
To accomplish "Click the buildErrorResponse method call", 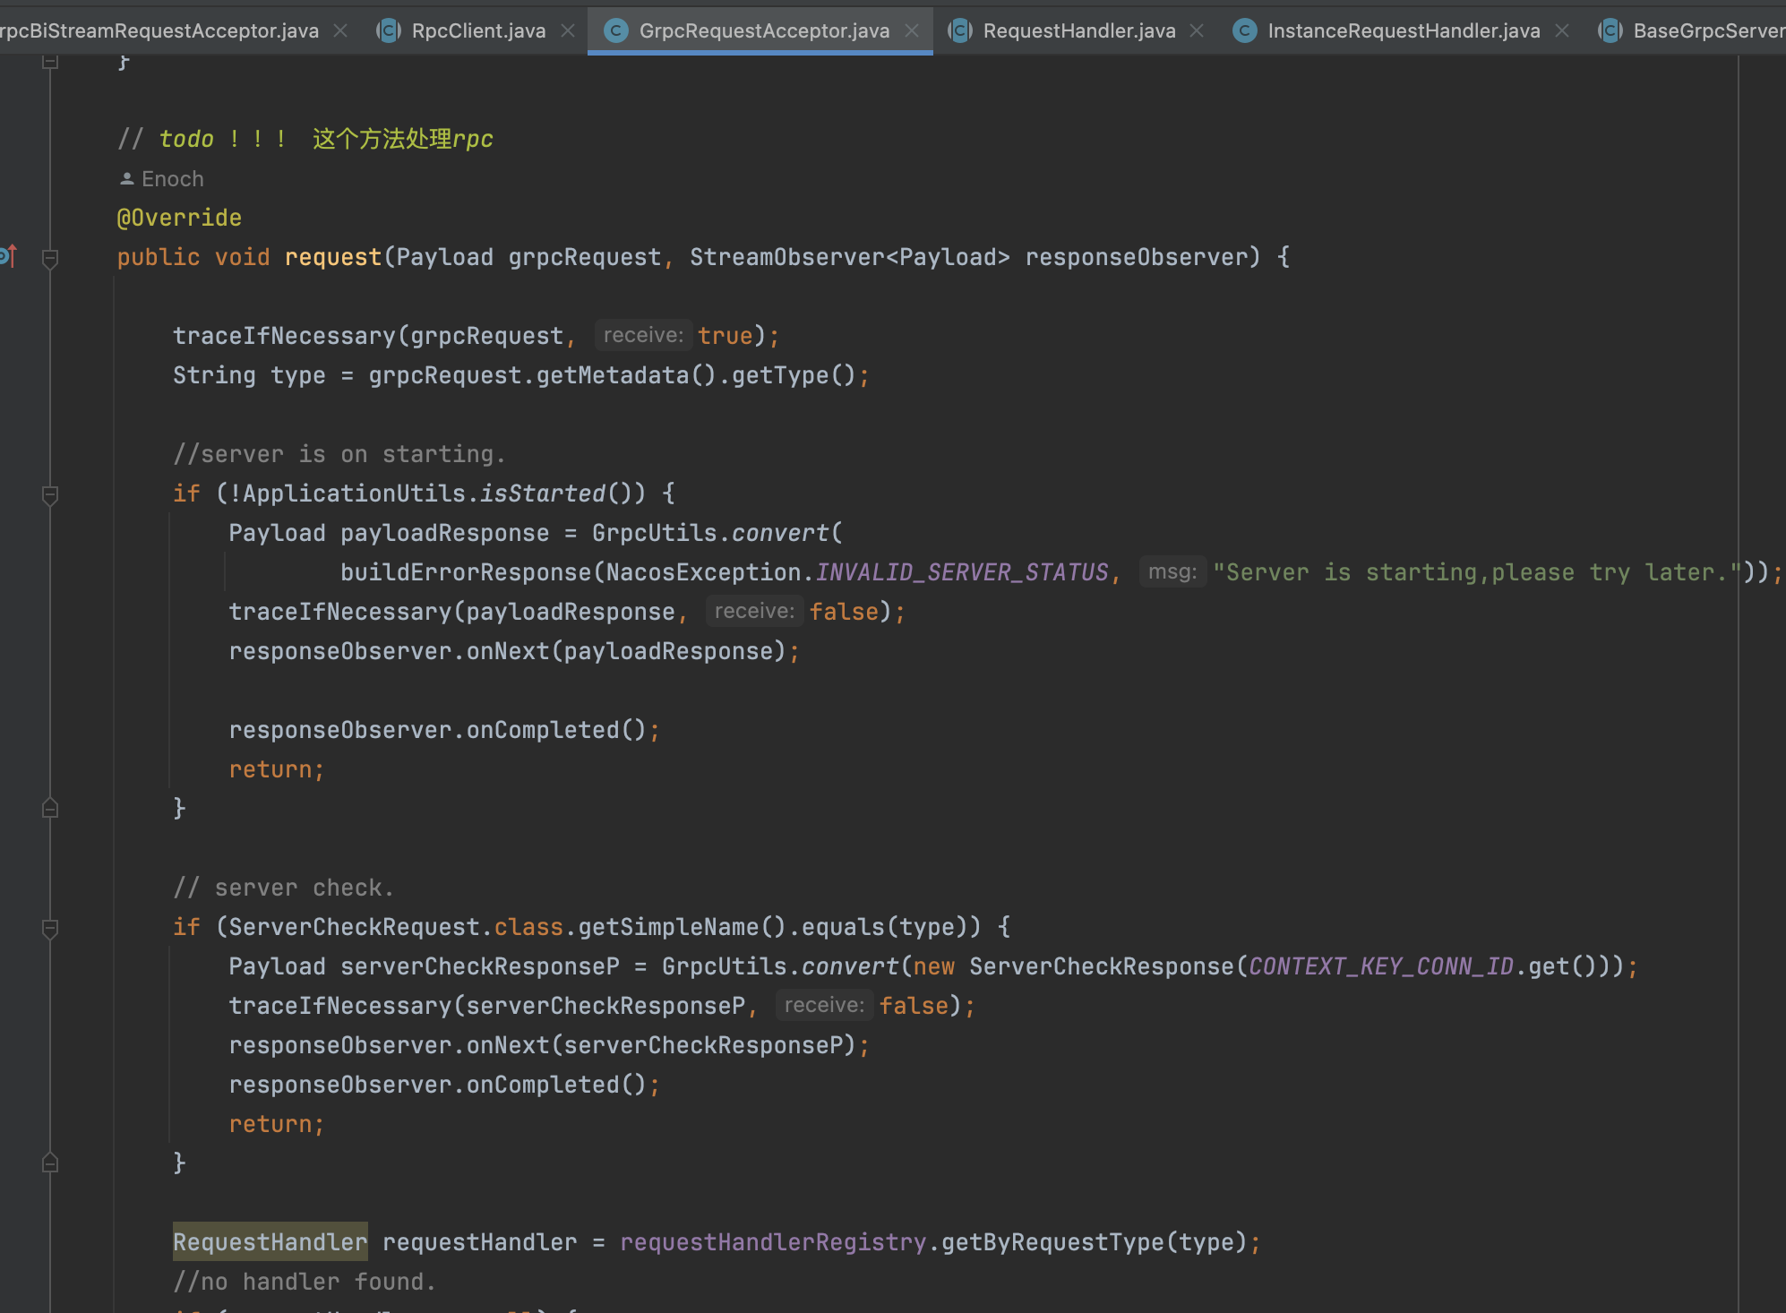I will coord(466,572).
